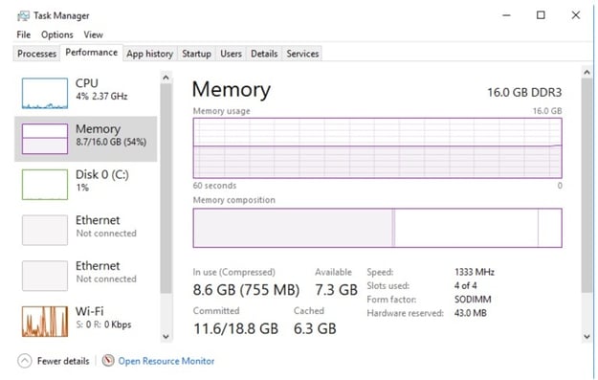Minimize the Task Manager window
Image resolution: width=598 pixels, height=380 pixels.
pyautogui.click(x=506, y=15)
